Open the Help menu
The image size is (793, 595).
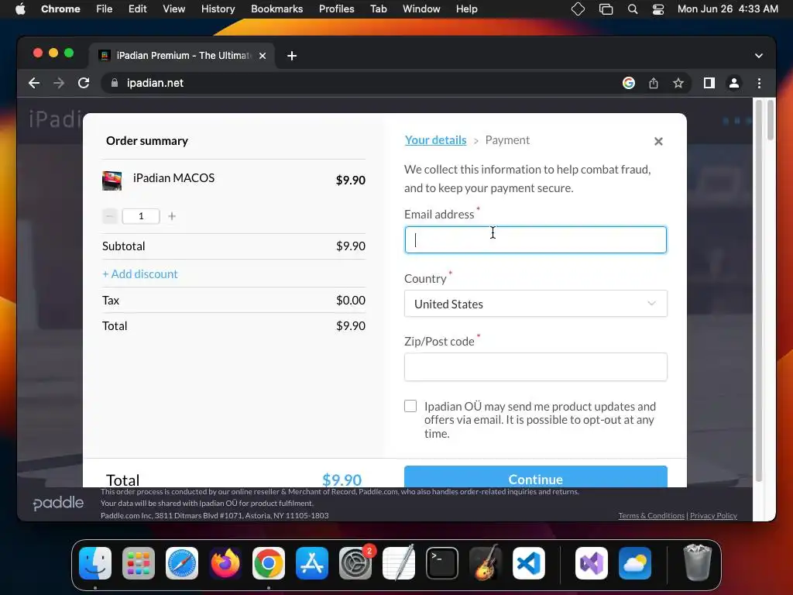(x=466, y=9)
